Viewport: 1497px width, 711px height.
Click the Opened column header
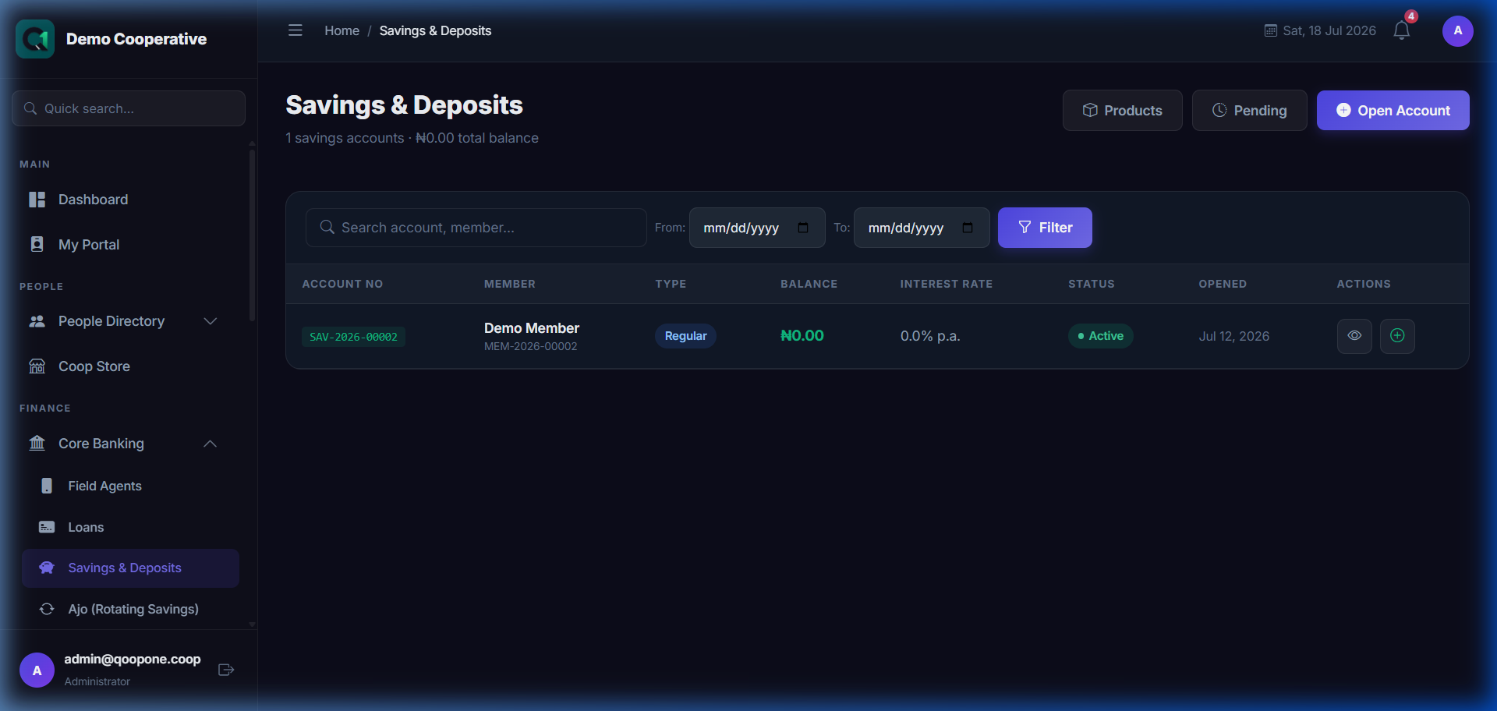1222,284
